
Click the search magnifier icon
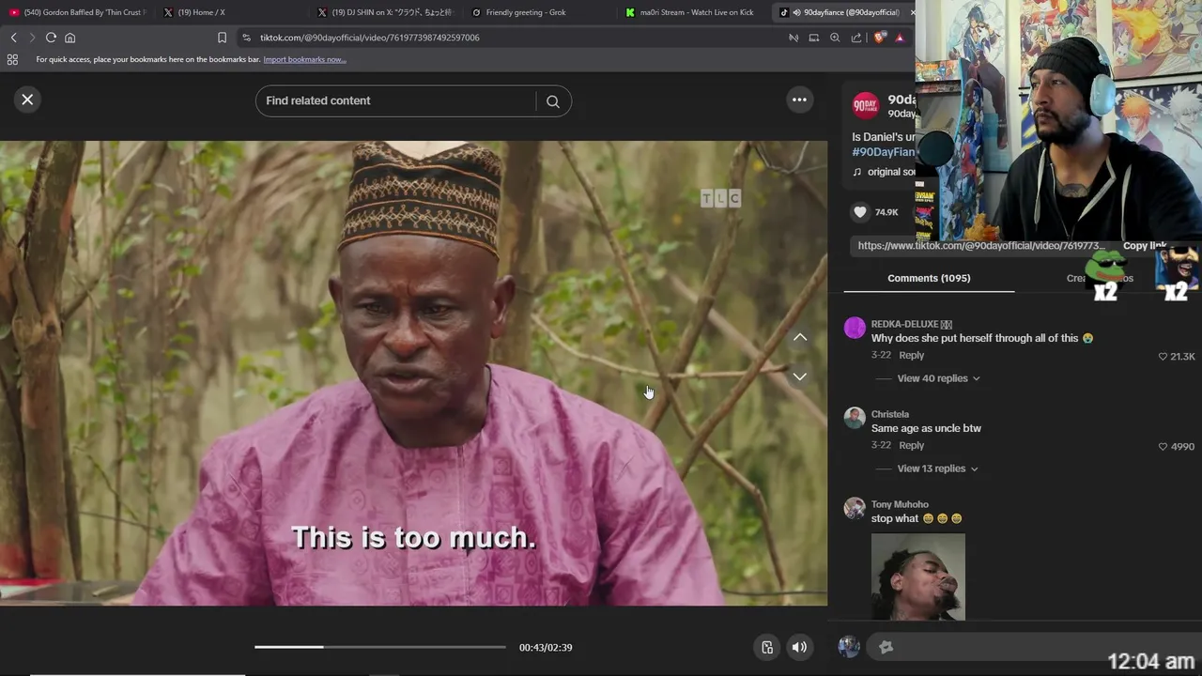[x=552, y=101]
